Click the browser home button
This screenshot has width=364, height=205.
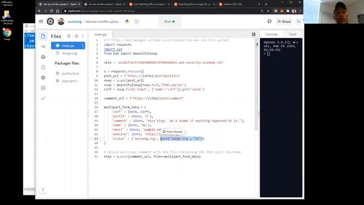pos(57,11)
